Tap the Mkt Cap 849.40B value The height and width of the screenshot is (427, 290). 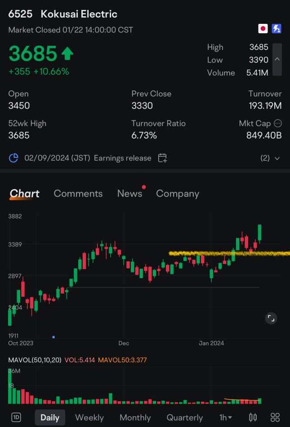coord(264,135)
